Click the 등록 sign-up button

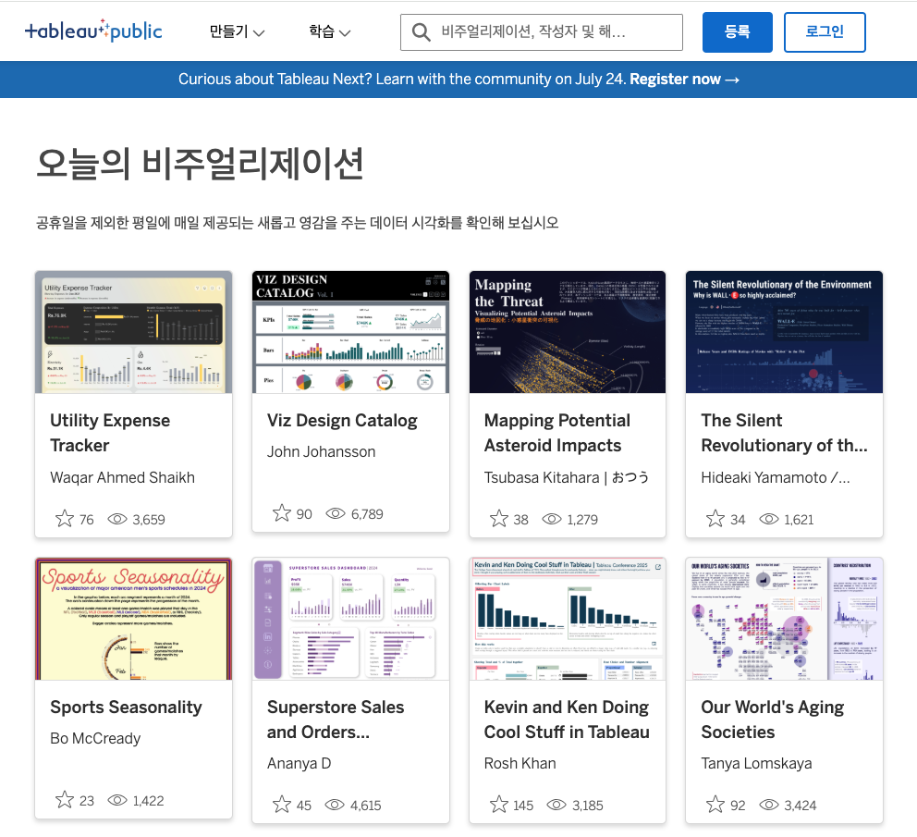point(737,32)
